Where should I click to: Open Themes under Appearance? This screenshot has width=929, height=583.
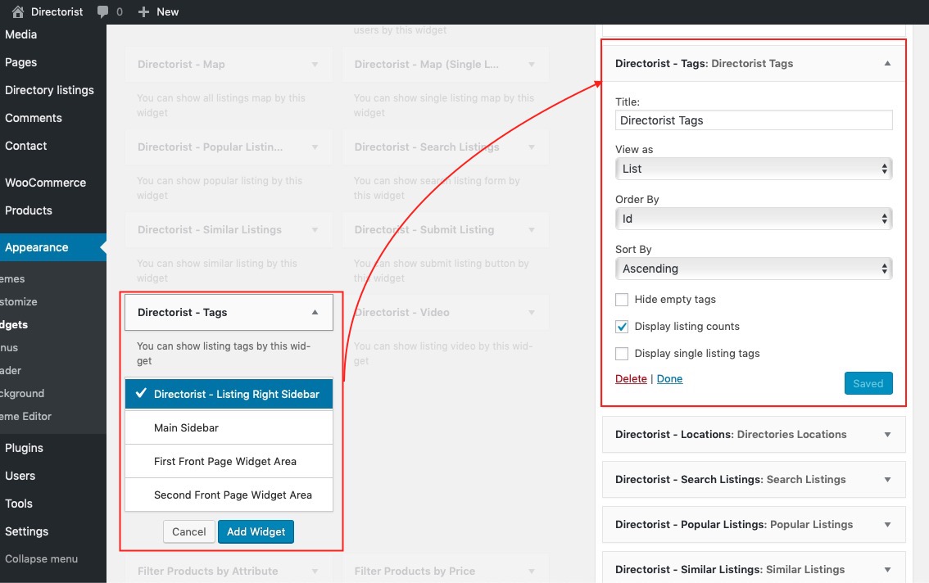12,278
